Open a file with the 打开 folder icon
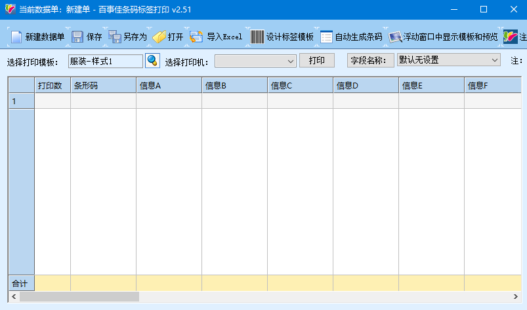This screenshot has width=527, height=310. pyautogui.click(x=159, y=37)
